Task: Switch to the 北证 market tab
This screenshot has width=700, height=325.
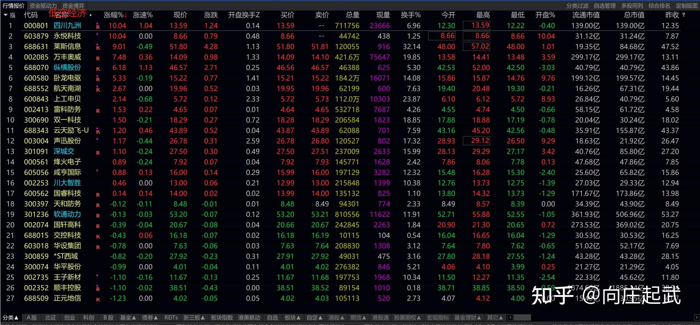Action: 50,318
